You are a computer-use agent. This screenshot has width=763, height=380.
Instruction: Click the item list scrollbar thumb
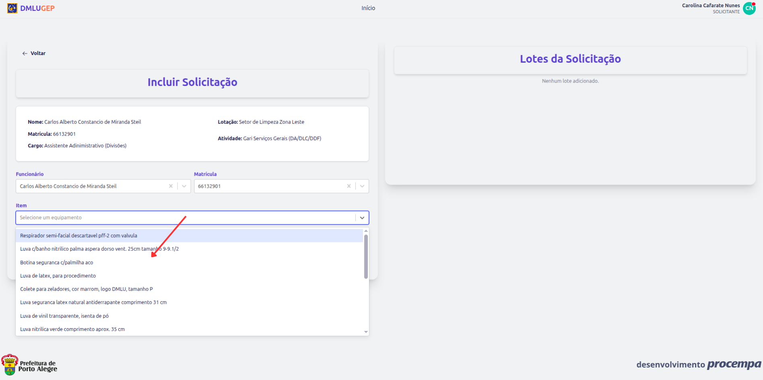[366, 257]
